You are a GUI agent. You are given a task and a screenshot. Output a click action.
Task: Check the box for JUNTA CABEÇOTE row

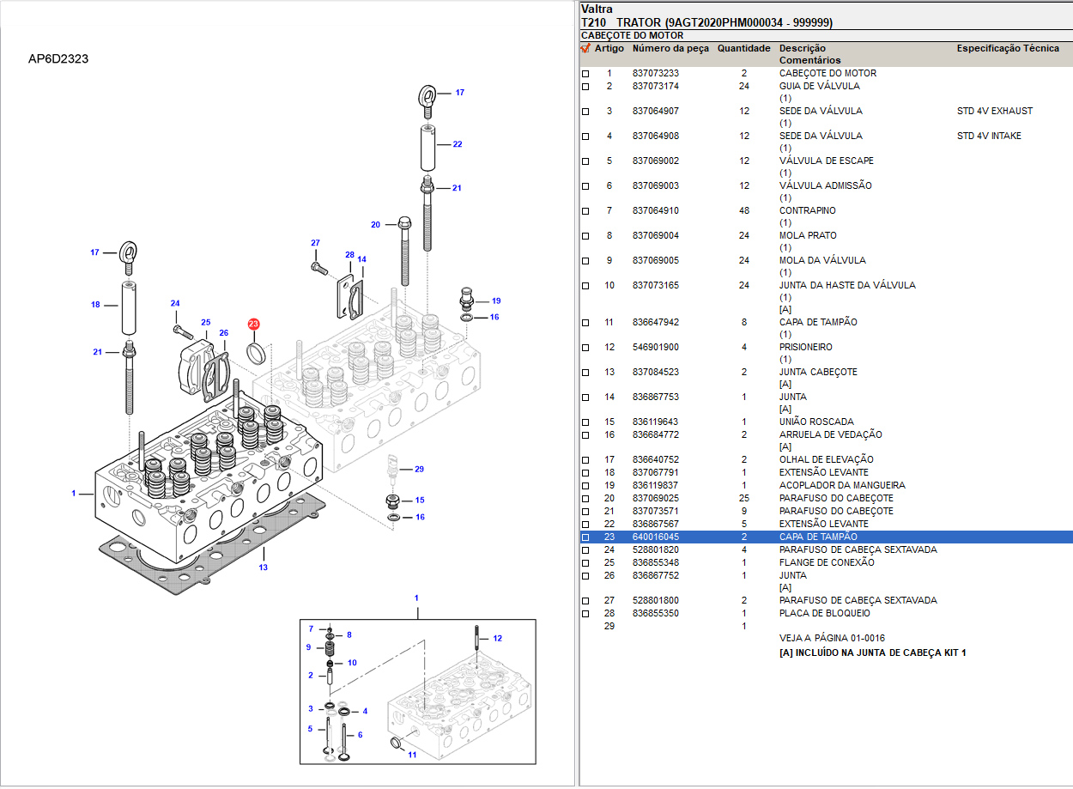click(585, 373)
